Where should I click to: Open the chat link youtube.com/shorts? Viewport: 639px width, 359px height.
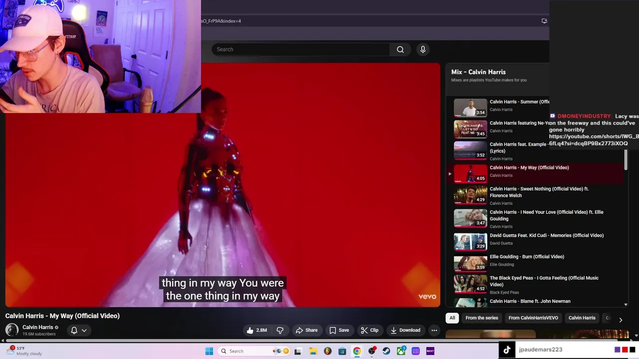(594, 140)
